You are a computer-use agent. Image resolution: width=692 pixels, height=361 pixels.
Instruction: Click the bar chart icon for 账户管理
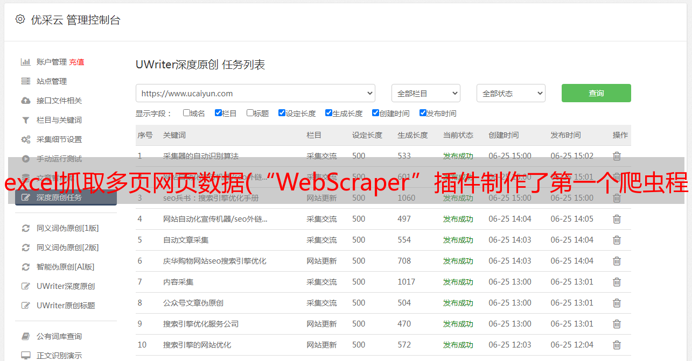pyautogui.click(x=25, y=62)
